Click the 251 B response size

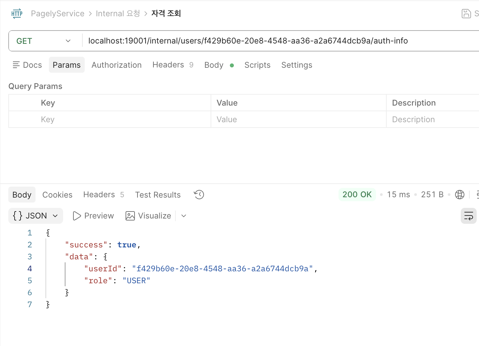[x=432, y=195]
